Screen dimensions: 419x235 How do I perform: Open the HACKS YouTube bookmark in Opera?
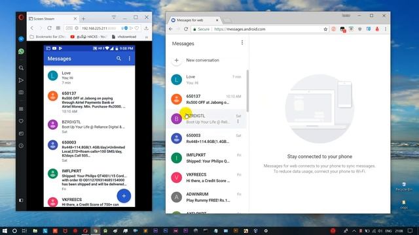pyautogui.click(x=88, y=37)
